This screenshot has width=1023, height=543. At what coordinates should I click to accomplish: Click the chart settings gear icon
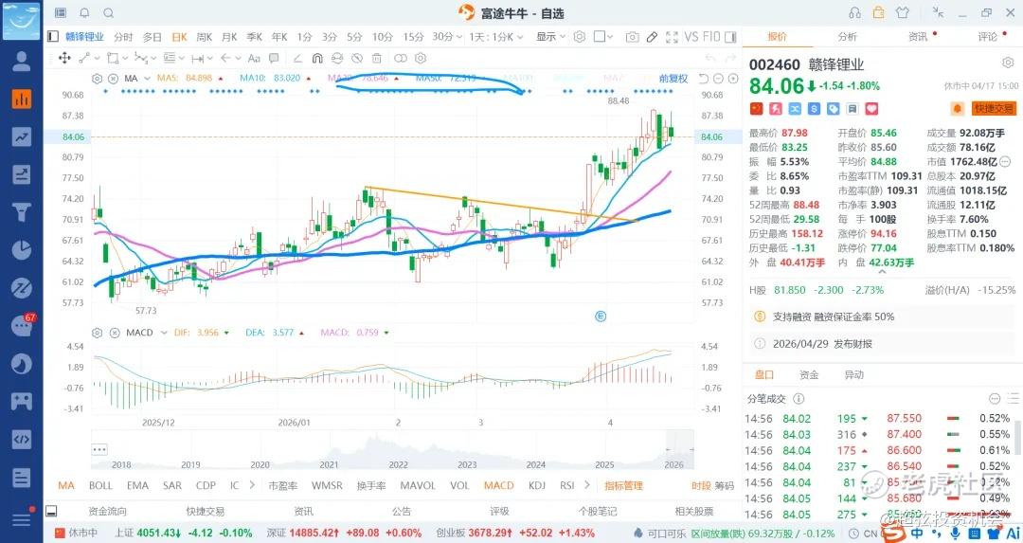pyautogui.click(x=579, y=37)
